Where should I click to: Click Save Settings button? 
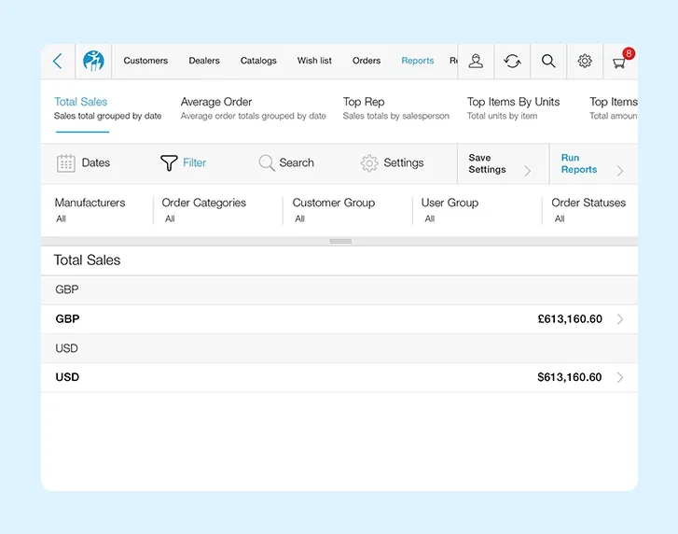503,163
